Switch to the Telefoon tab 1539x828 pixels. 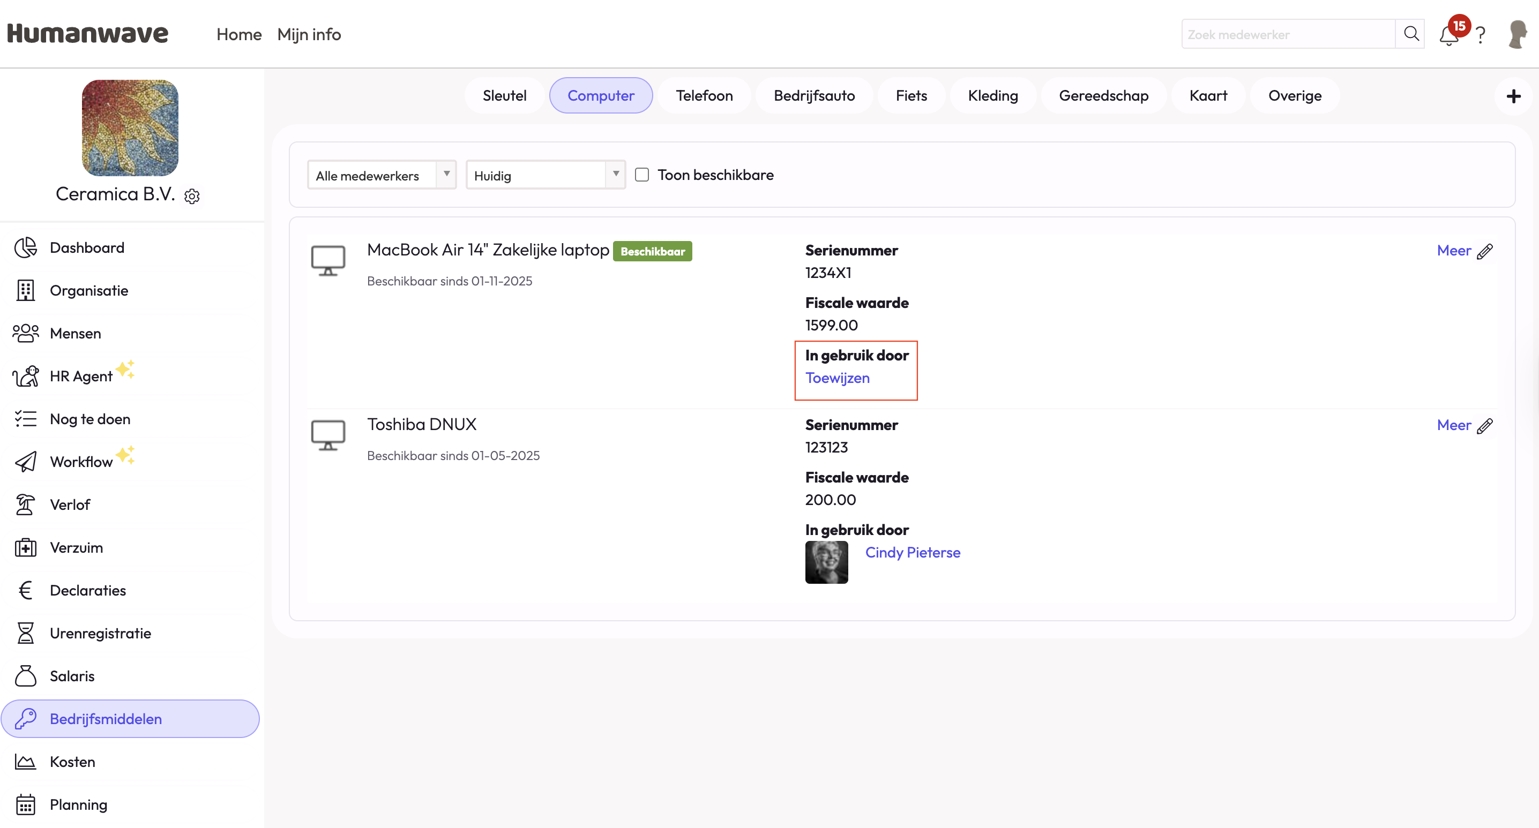[x=704, y=96]
